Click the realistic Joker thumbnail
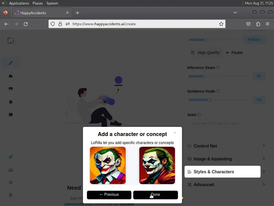The height and width of the screenshot is (206, 274). tap(157, 165)
